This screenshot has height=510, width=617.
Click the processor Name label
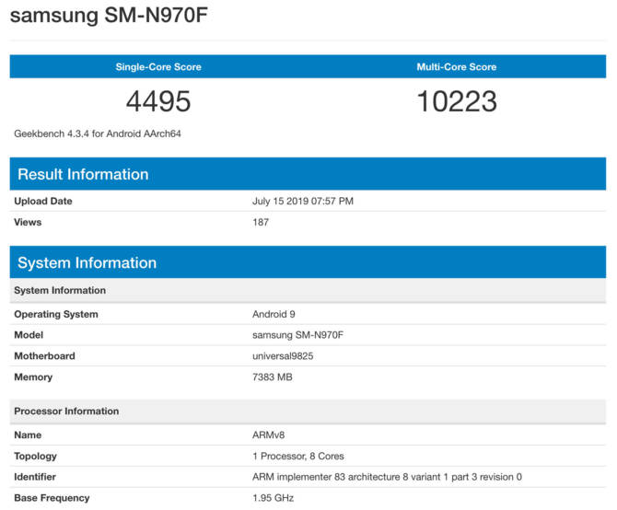pos(28,435)
